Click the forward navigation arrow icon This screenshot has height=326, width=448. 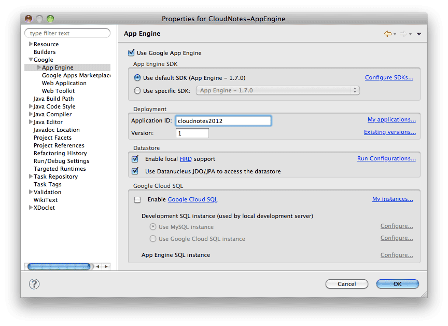(x=403, y=34)
